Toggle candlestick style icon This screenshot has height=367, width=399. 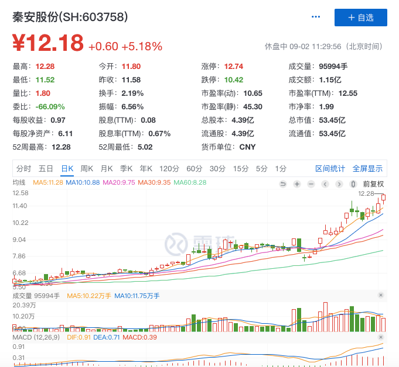click(x=353, y=184)
